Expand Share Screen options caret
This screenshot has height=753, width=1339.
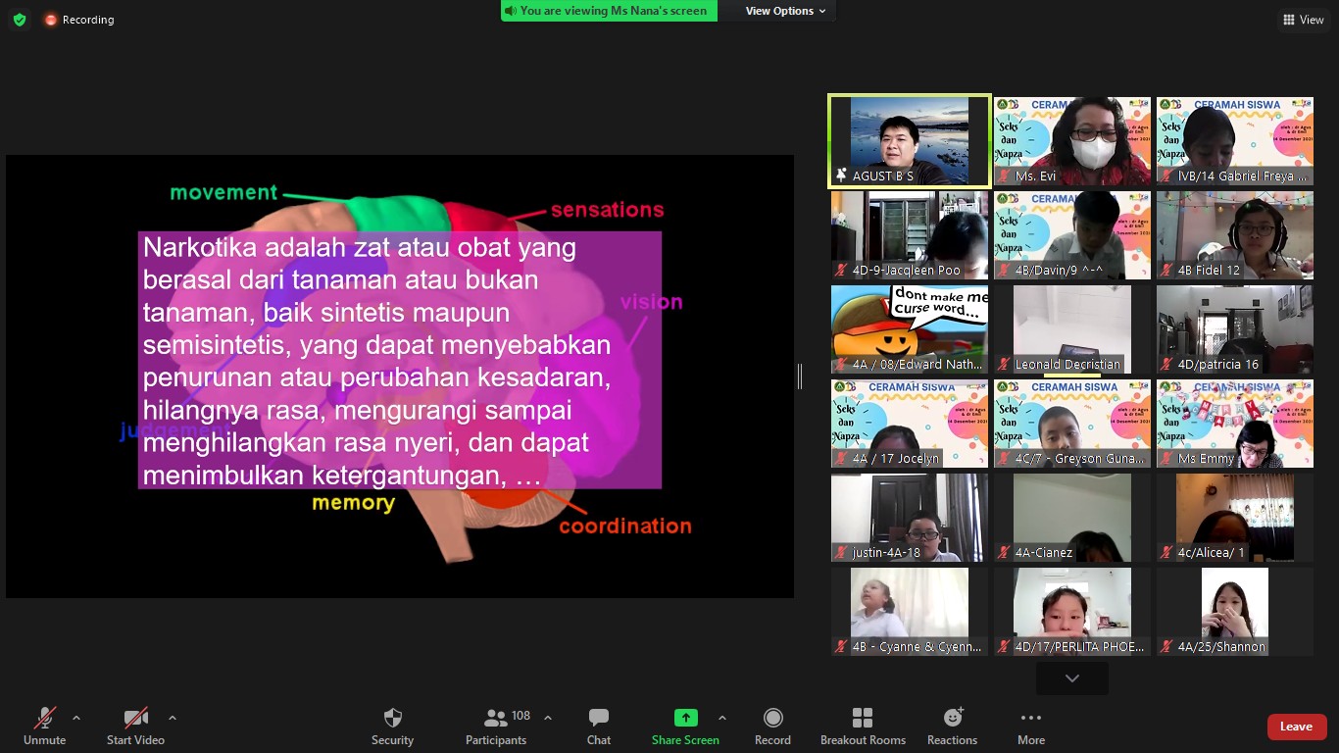pos(722,718)
